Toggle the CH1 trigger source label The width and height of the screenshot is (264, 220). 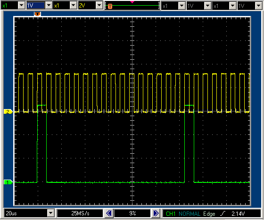pos(171,213)
